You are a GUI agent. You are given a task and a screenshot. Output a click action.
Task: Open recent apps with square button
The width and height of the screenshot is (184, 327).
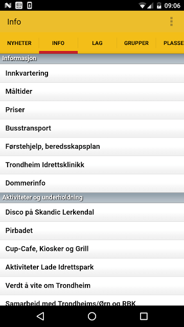click(x=144, y=316)
